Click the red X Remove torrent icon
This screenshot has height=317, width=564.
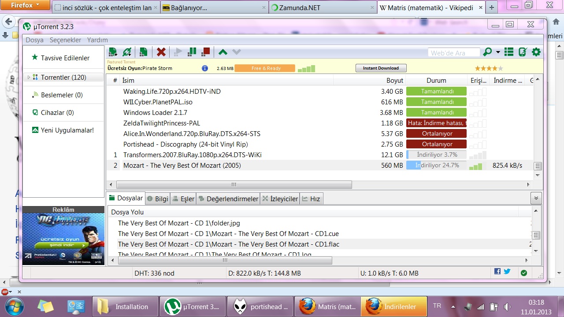161,52
